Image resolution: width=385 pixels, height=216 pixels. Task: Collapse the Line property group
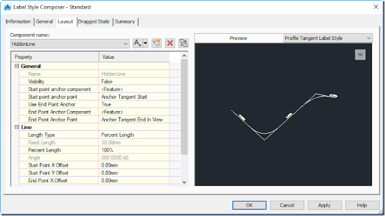(17, 127)
